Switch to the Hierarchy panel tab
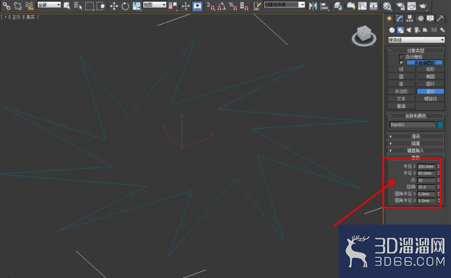 pos(409,19)
